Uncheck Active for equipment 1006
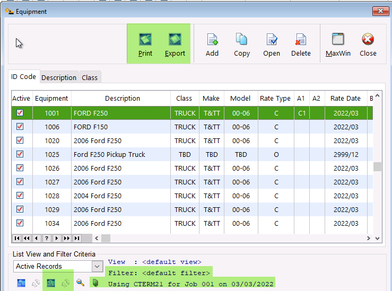 [20, 127]
